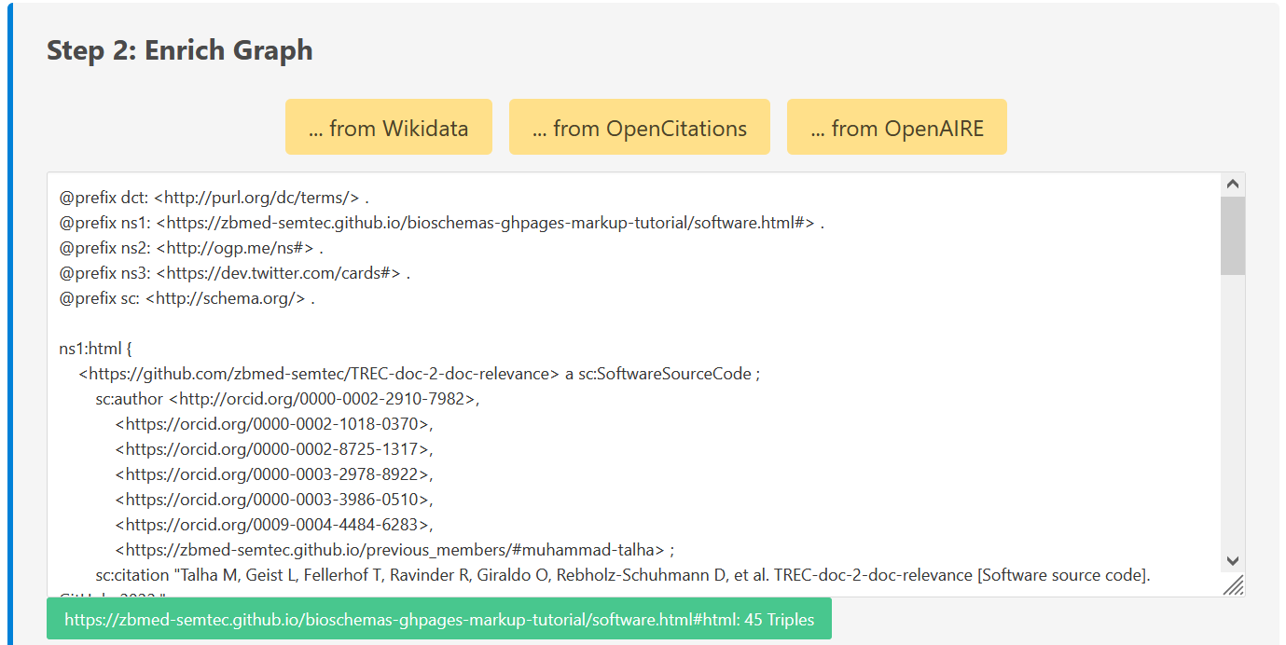
Task: Place cursor on the @prefix dct line
Action: click(x=214, y=198)
